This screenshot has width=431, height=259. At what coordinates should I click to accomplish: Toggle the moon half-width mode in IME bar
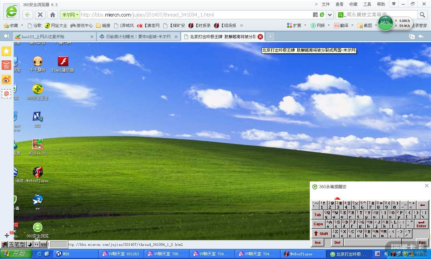pyautogui.click(x=30, y=244)
